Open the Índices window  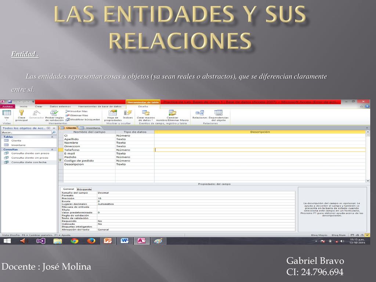pyautogui.click(x=128, y=115)
